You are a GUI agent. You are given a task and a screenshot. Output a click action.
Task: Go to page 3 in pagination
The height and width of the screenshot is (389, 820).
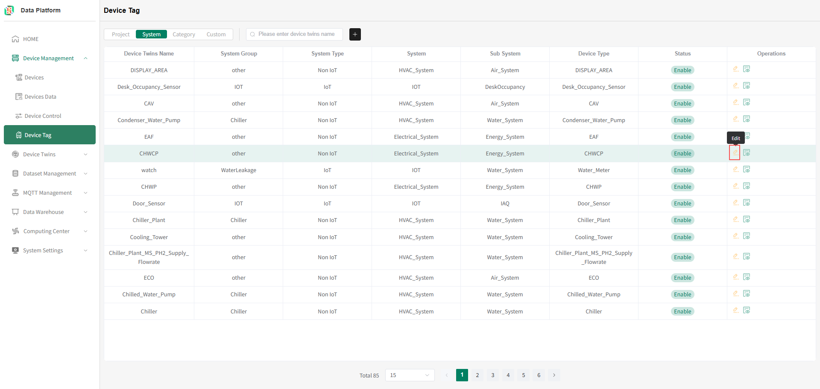493,375
